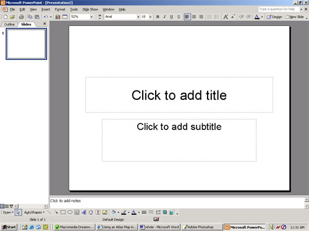Start slide show from current slide icon
This screenshot has width=309, height=231.
click(x=11, y=206)
